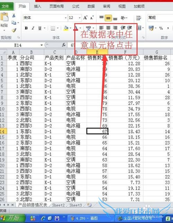This screenshot has height=223, width=173.
Task: Open the Sheet2 worksheet tab
Action: [58, 205]
